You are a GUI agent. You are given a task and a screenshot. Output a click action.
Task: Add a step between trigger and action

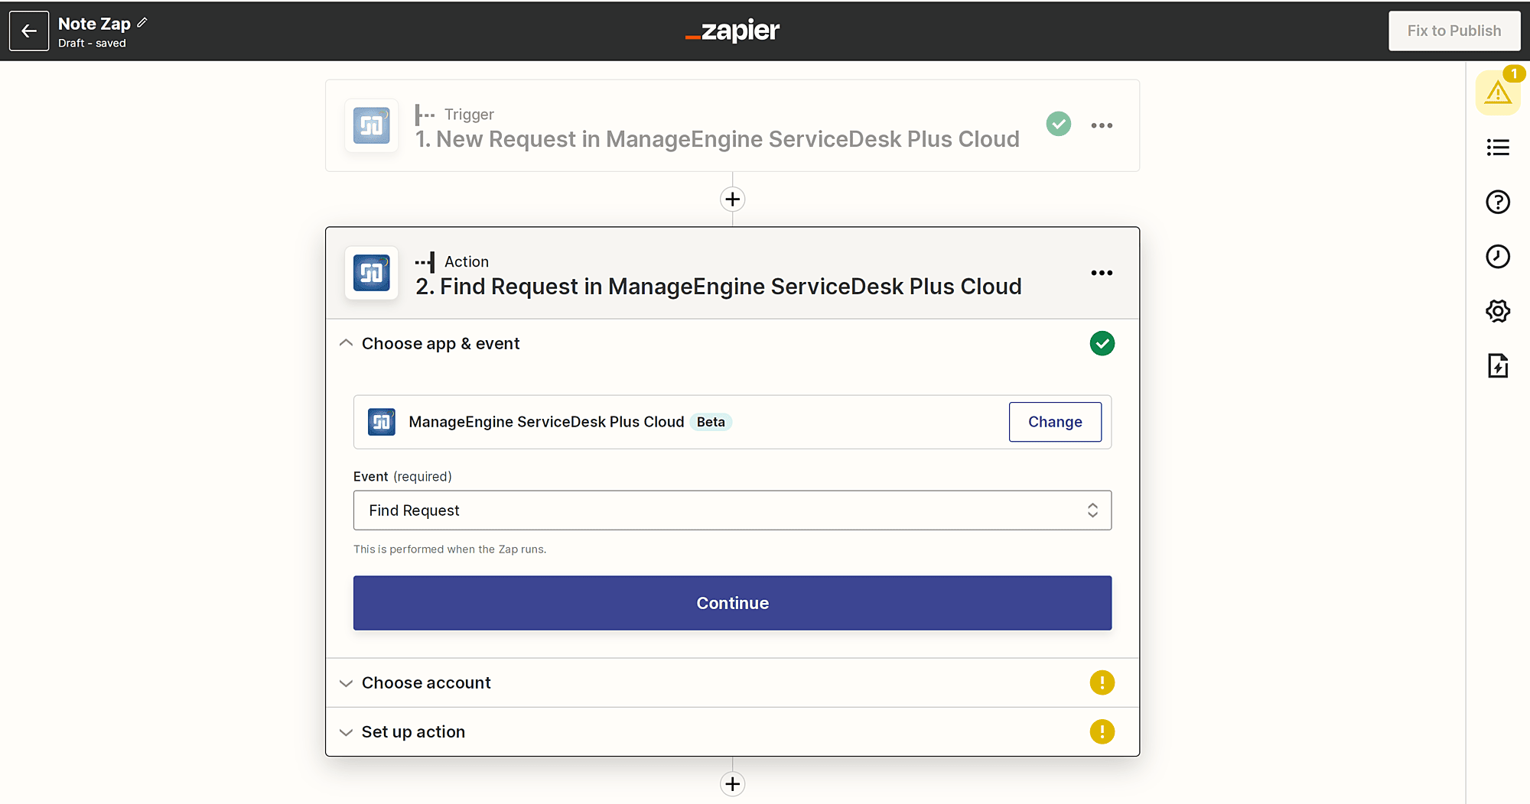733,199
